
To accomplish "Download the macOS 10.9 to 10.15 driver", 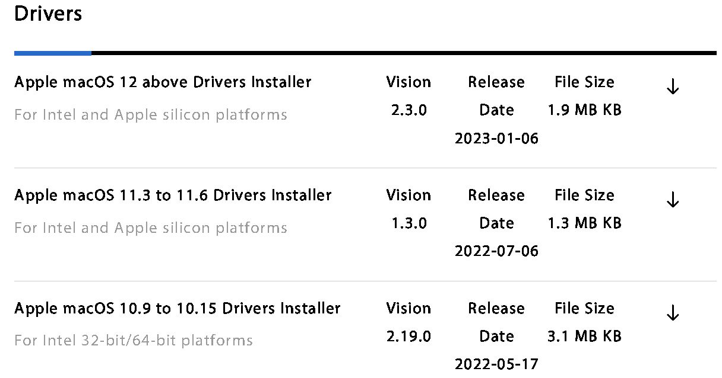I will click(x=672, y=313).
